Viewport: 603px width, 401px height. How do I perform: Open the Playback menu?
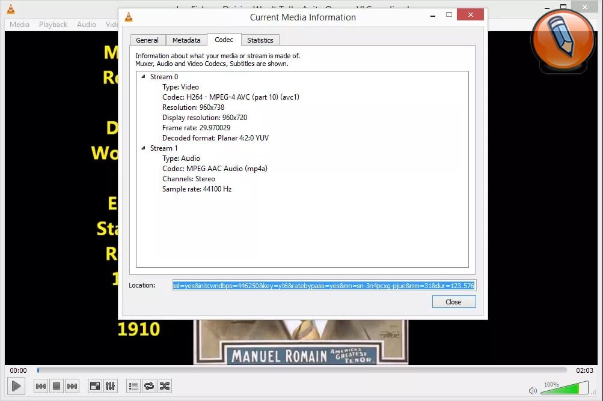[x=52, y=24]
